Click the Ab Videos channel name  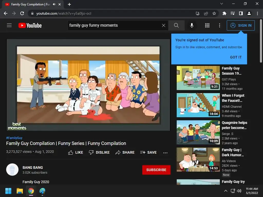pos(229,161)
